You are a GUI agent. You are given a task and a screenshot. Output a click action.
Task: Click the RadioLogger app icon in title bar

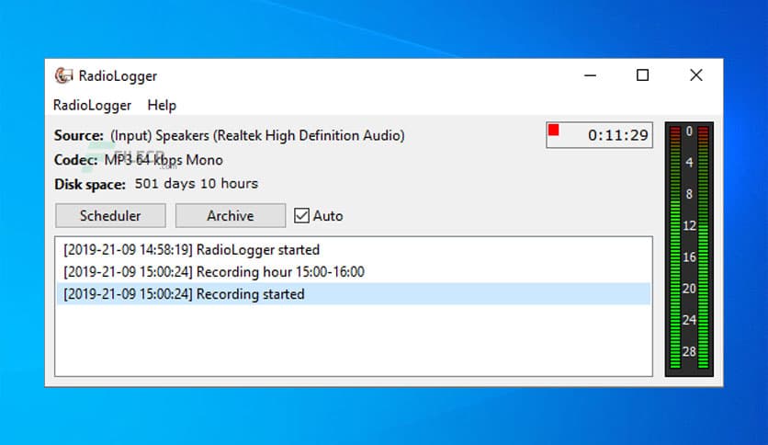63,75
